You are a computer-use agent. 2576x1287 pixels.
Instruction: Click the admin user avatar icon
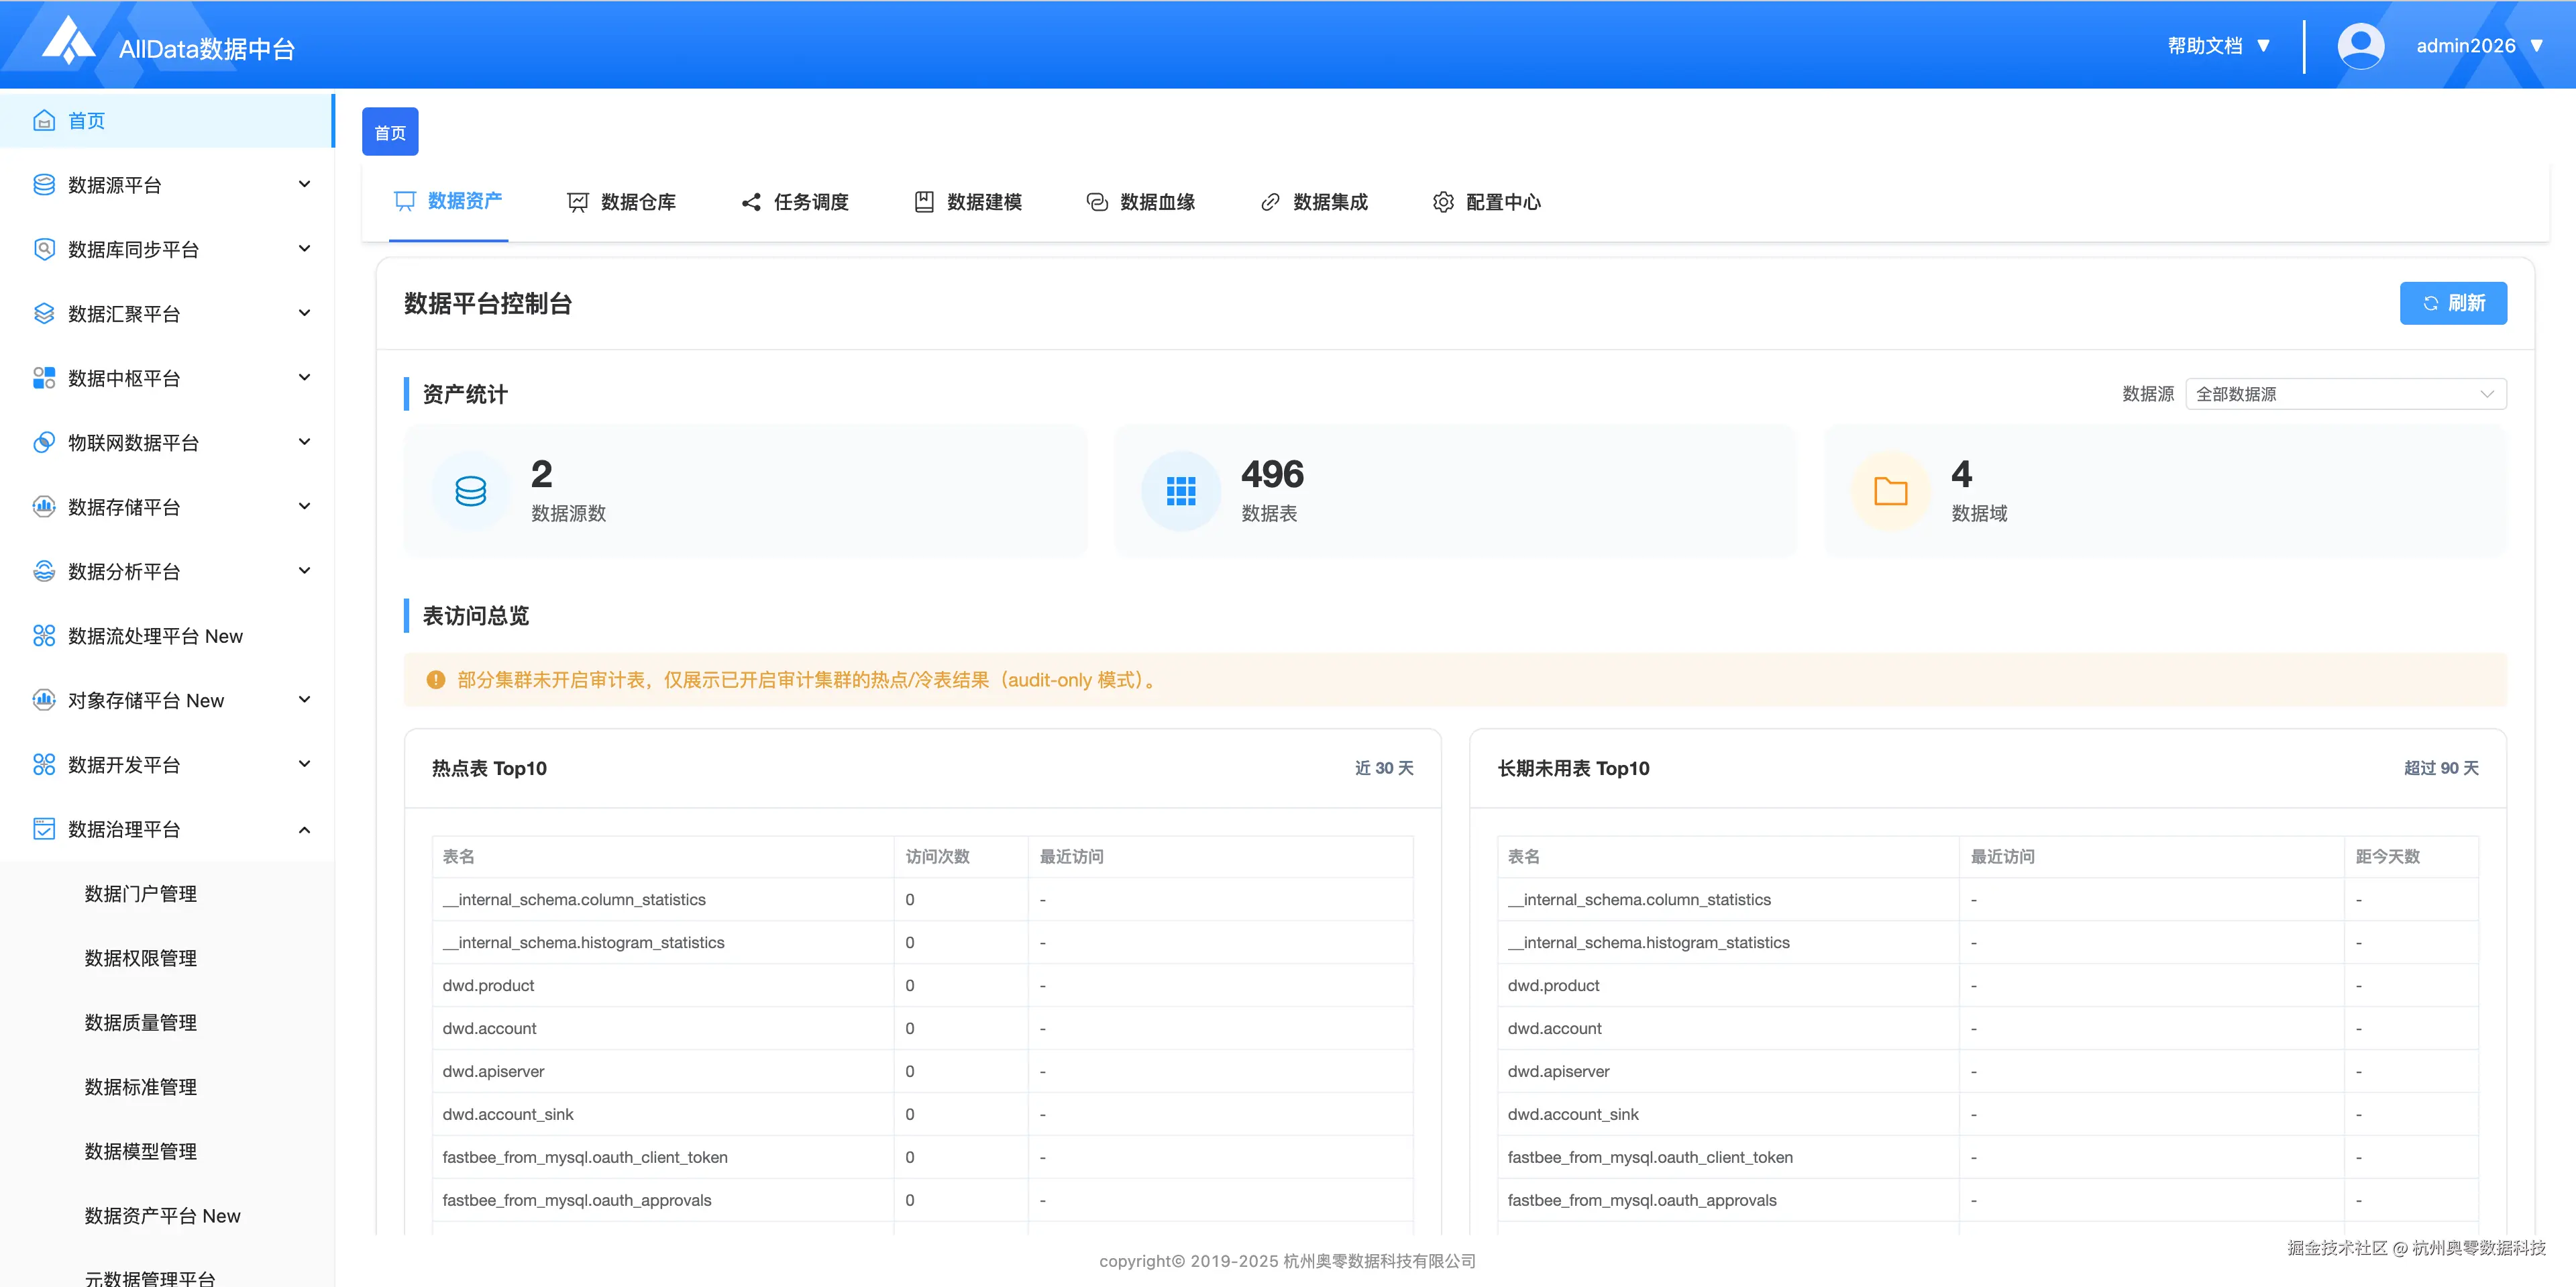[2360, 46]
